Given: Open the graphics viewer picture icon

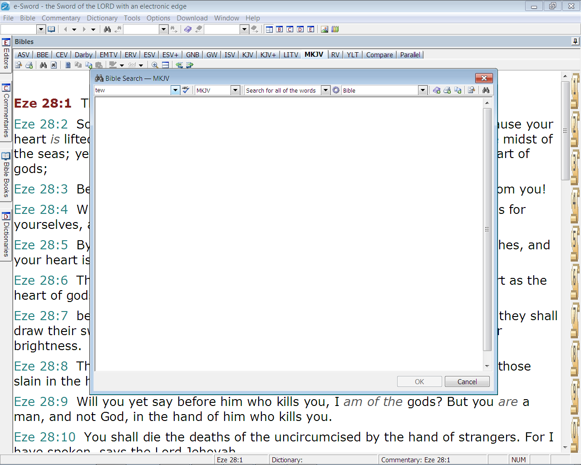Looking at the screenshot, I should click(325, 29).
